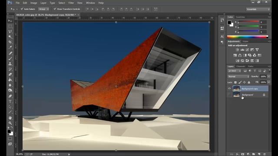Toggle the Auto-Select checkbox

tap(22, 9)
